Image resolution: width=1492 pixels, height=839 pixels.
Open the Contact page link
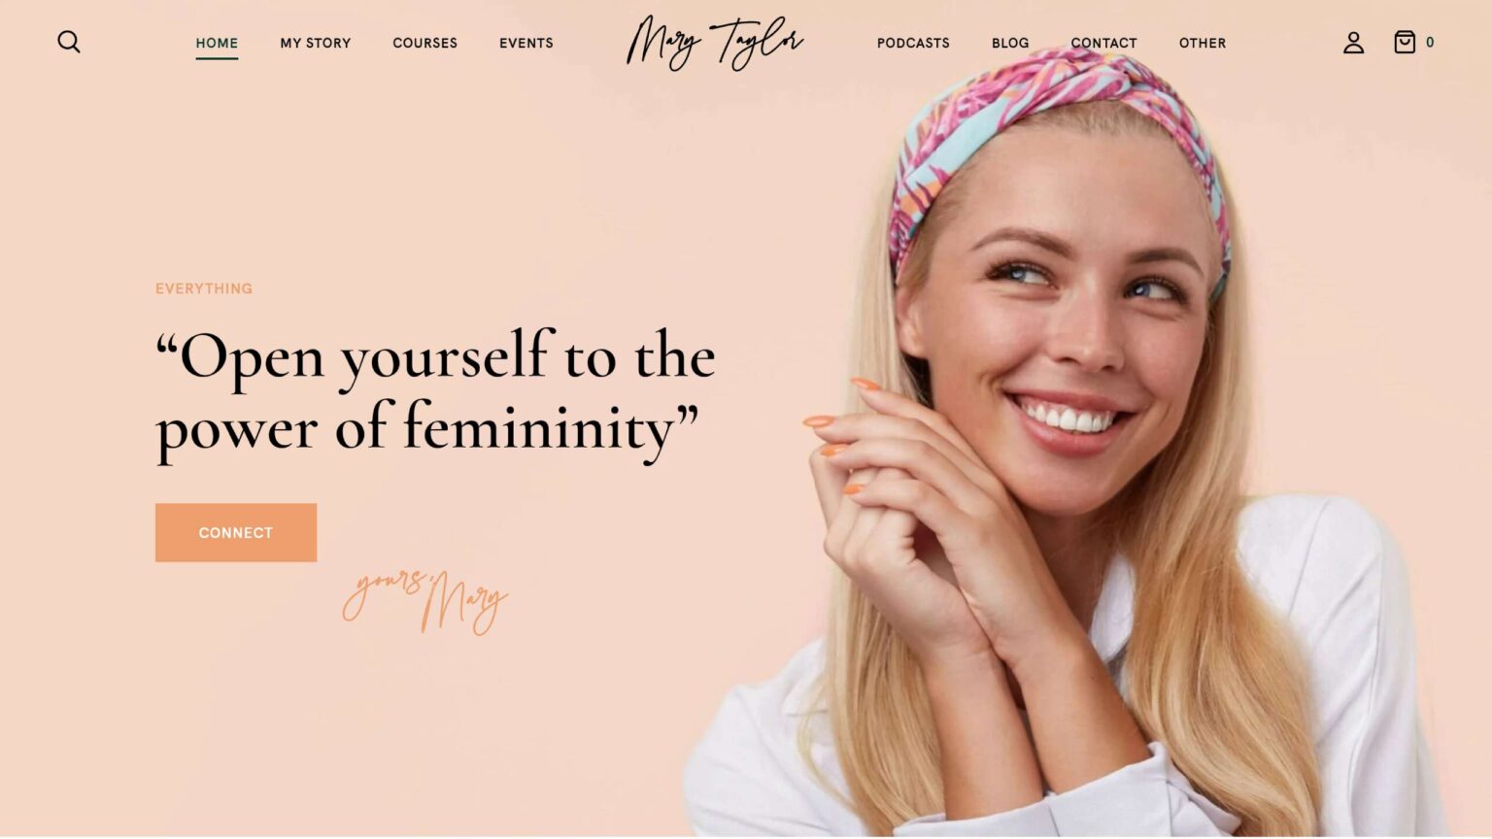pyautogui.click(x=1103, y=43)
